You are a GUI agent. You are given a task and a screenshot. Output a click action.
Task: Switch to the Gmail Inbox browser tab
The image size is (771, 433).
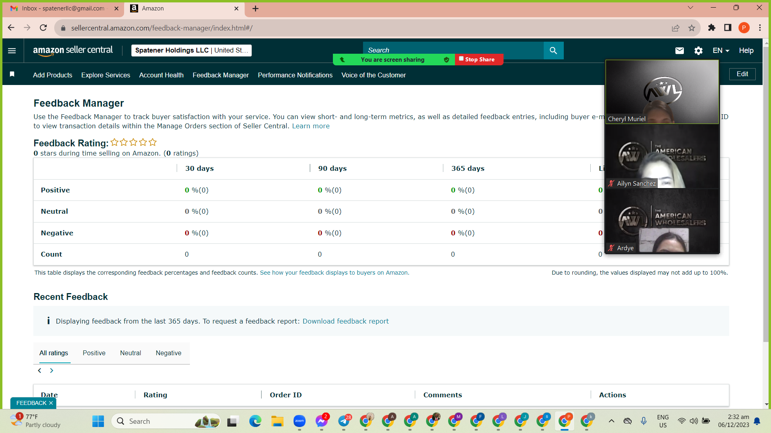pyautogui.click(x=63, y=8)
